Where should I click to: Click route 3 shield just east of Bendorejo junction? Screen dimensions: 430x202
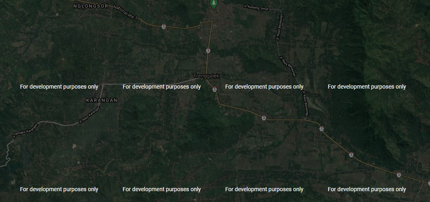point(321,129)
